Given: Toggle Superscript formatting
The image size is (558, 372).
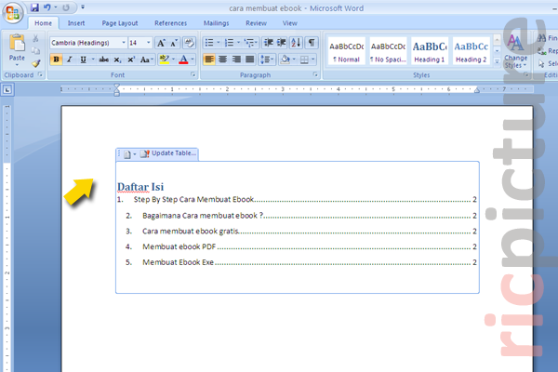Looking at the screenshot, I should (x=131, y=60).
